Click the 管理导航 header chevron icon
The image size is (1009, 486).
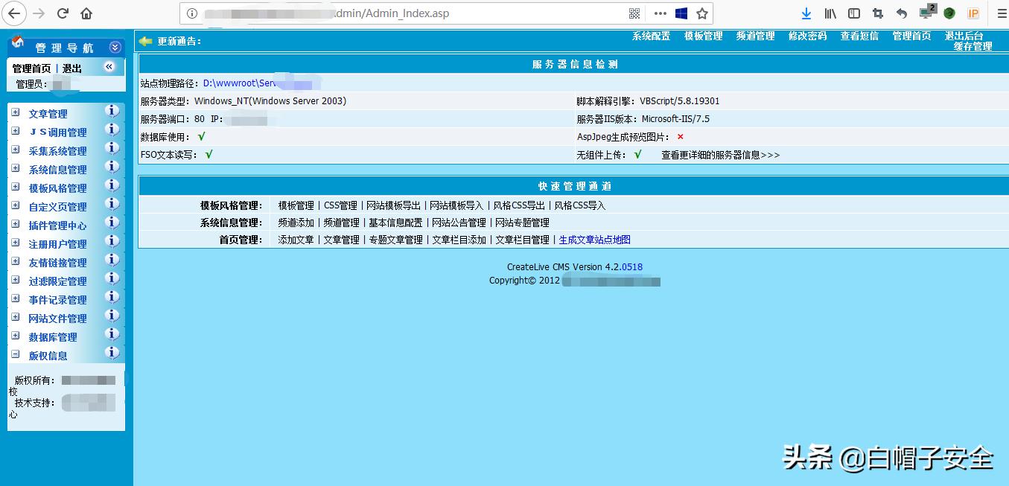coord(115,46)
